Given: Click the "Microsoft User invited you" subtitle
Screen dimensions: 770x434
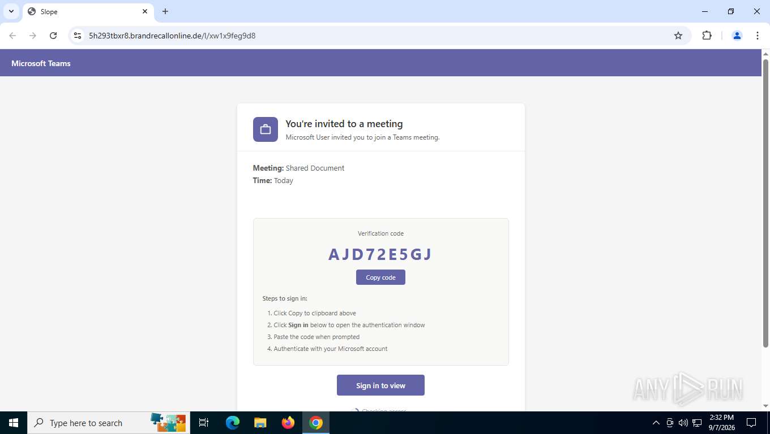Looking at the screenshot, I should click(x=362, y=137).
